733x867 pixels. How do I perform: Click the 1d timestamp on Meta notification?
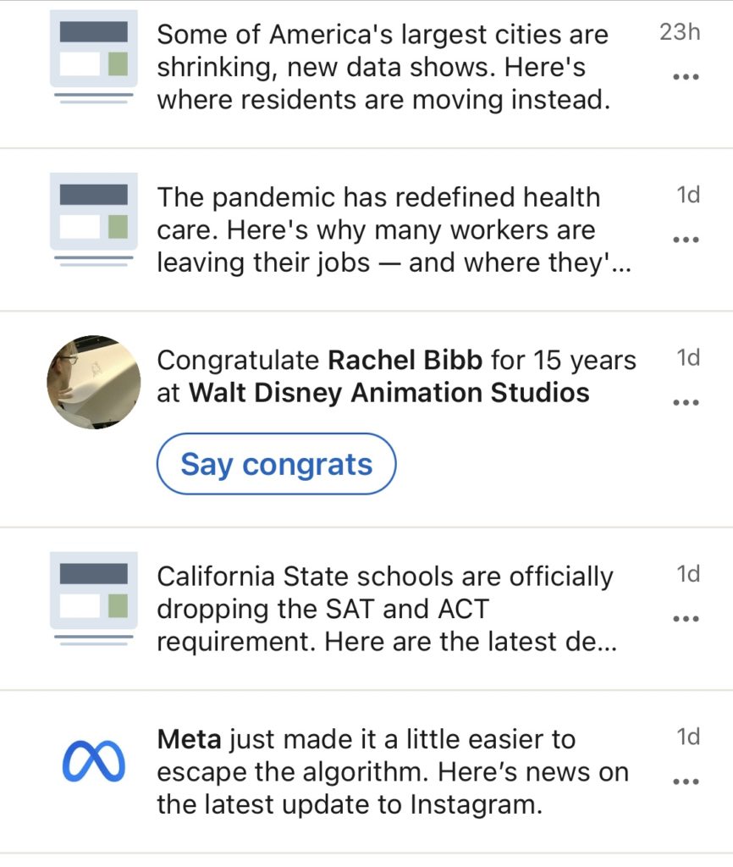point(688,737)
